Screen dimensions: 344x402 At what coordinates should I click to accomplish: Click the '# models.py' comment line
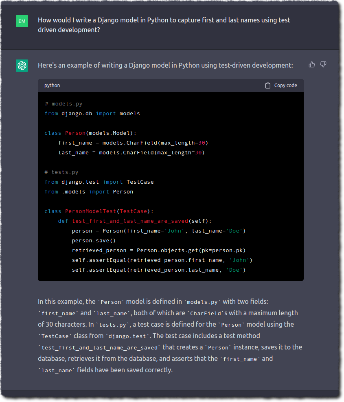tap(64, 104)
